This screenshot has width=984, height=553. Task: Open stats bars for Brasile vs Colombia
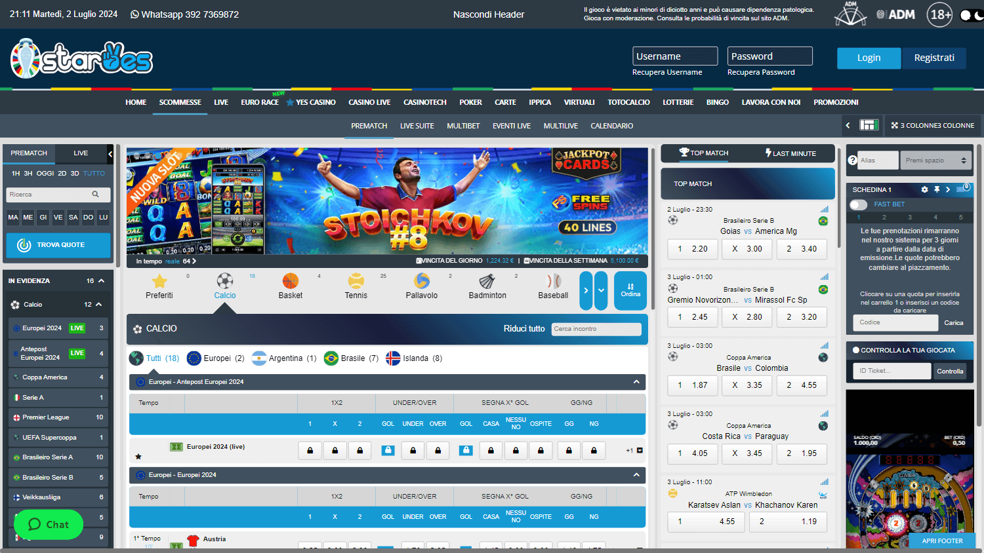[824, 346]
